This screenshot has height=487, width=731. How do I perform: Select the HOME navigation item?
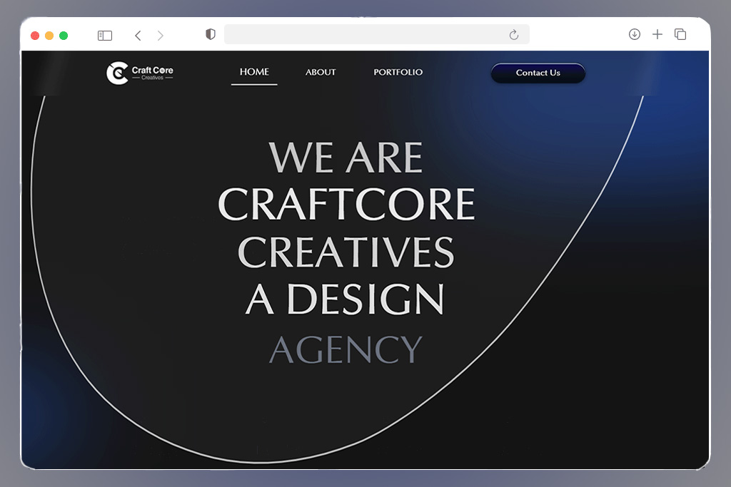point(254,72)
